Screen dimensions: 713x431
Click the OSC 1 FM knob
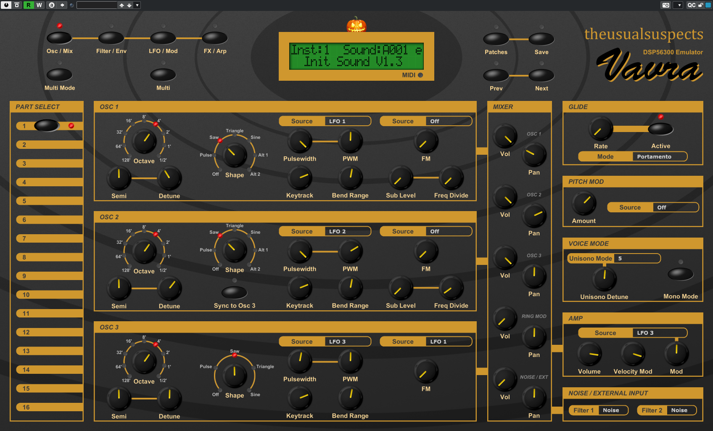[x=426, y=141]
